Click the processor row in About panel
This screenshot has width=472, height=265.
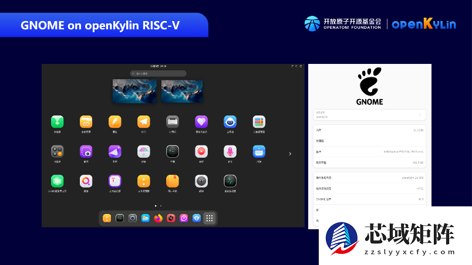point(370,141)
